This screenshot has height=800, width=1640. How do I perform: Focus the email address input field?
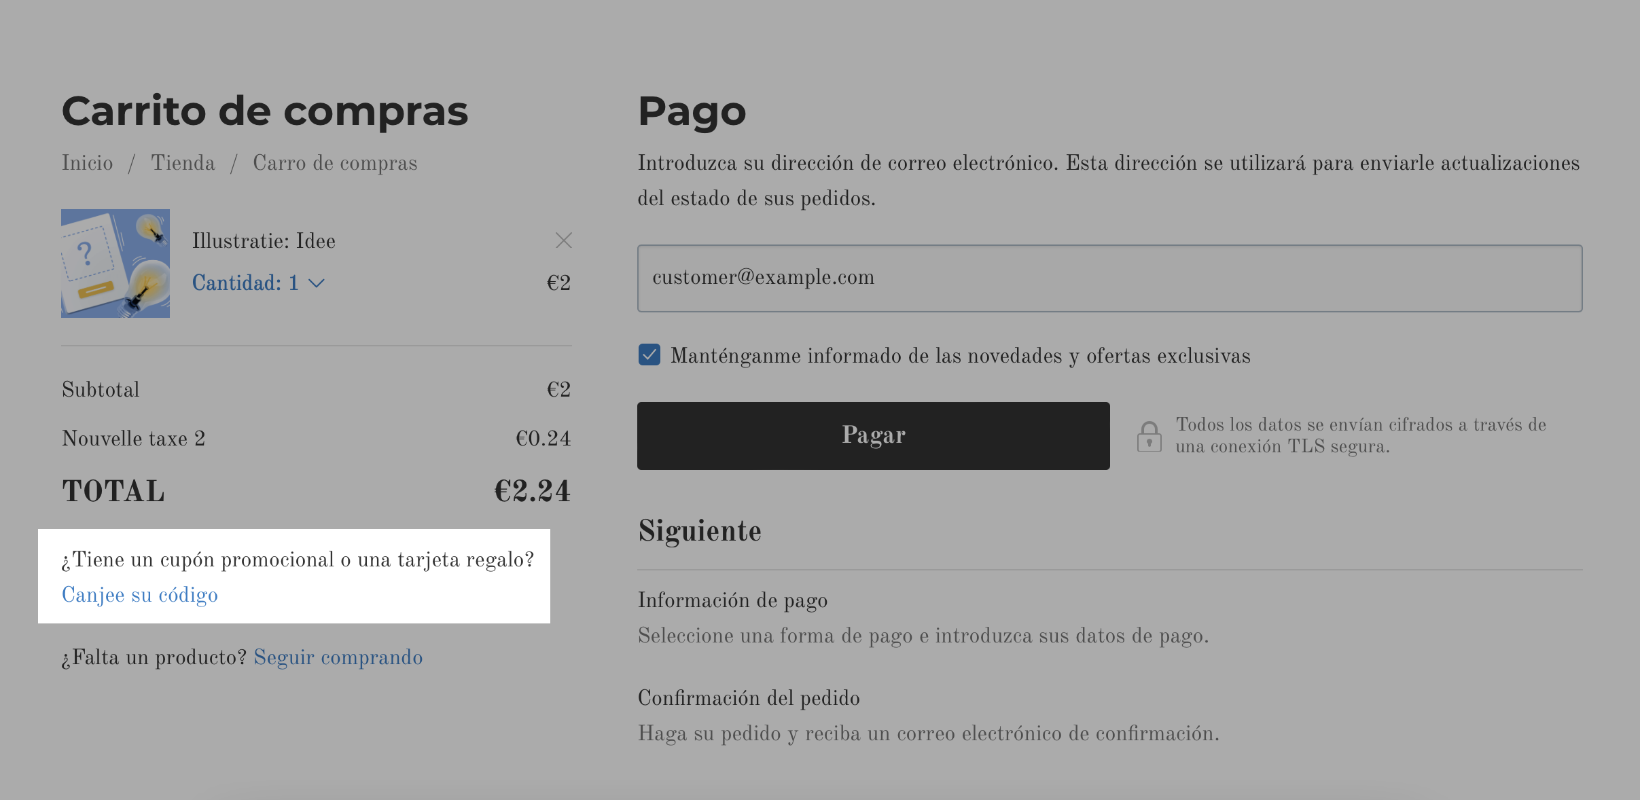point(1109,278)
